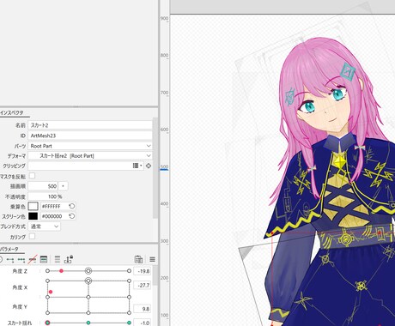Click the parameter panel vertical scrollbar
This screenshot has width=395, height=326.
(x=155, y=276)
